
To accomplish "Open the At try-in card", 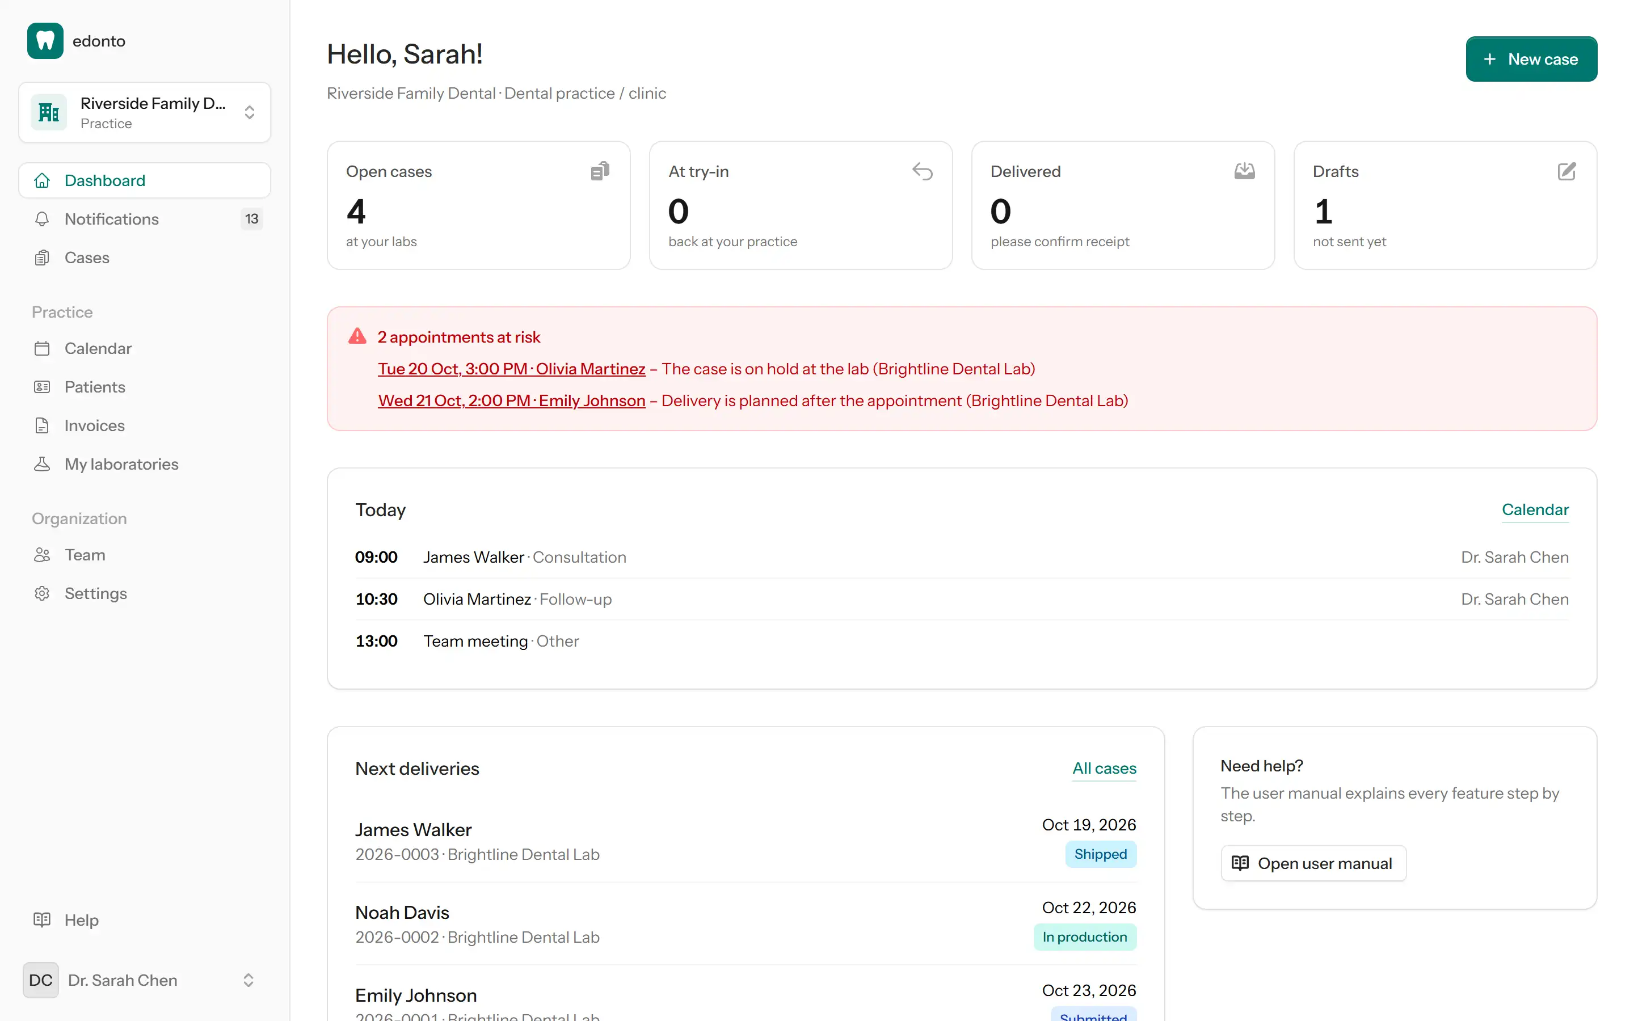I will pos(801,205).
